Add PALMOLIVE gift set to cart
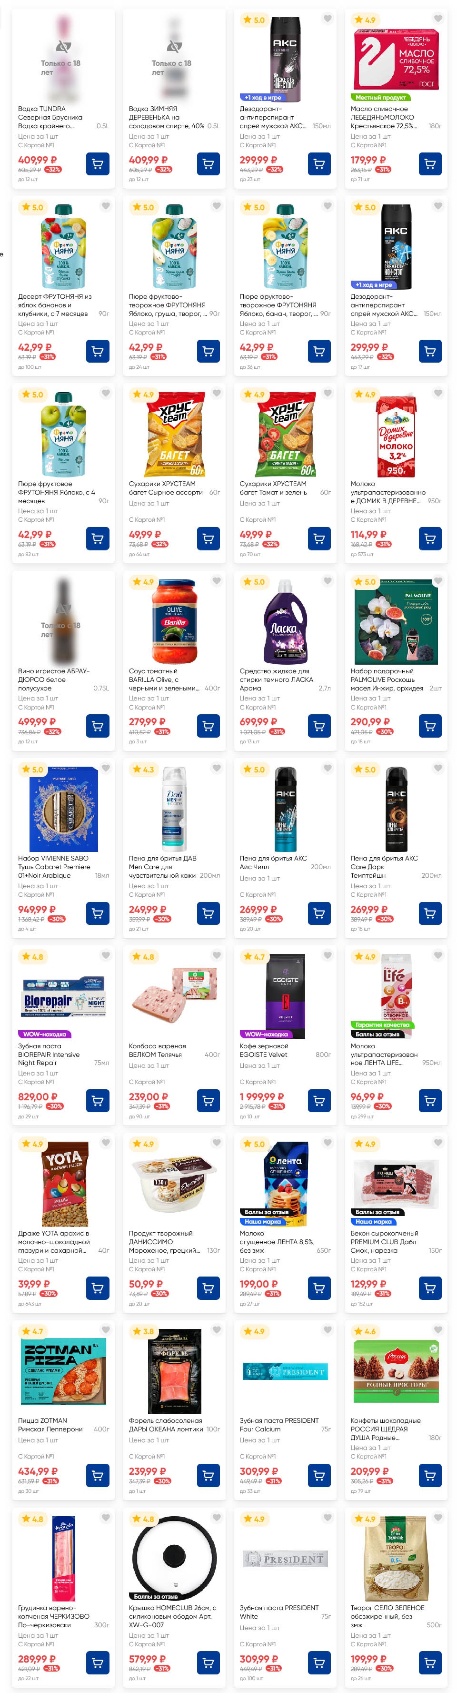Viewport: 467px width, 1693px height. pos(430,726)
